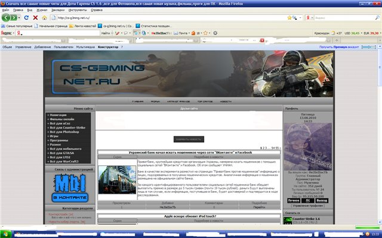
Task: Click the Yandex bar logo on toolbar
Action: (x=7, y=33)
